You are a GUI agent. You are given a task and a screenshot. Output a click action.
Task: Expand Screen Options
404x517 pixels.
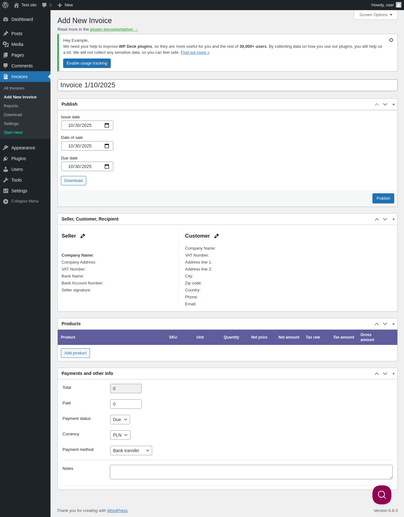click(376, 15)
